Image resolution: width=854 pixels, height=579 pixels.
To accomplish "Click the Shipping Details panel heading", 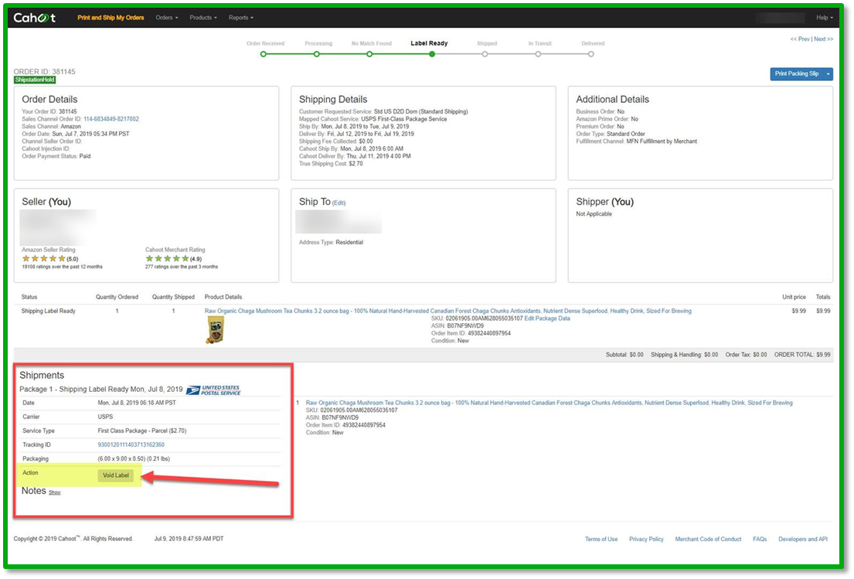I will (333, 99).
